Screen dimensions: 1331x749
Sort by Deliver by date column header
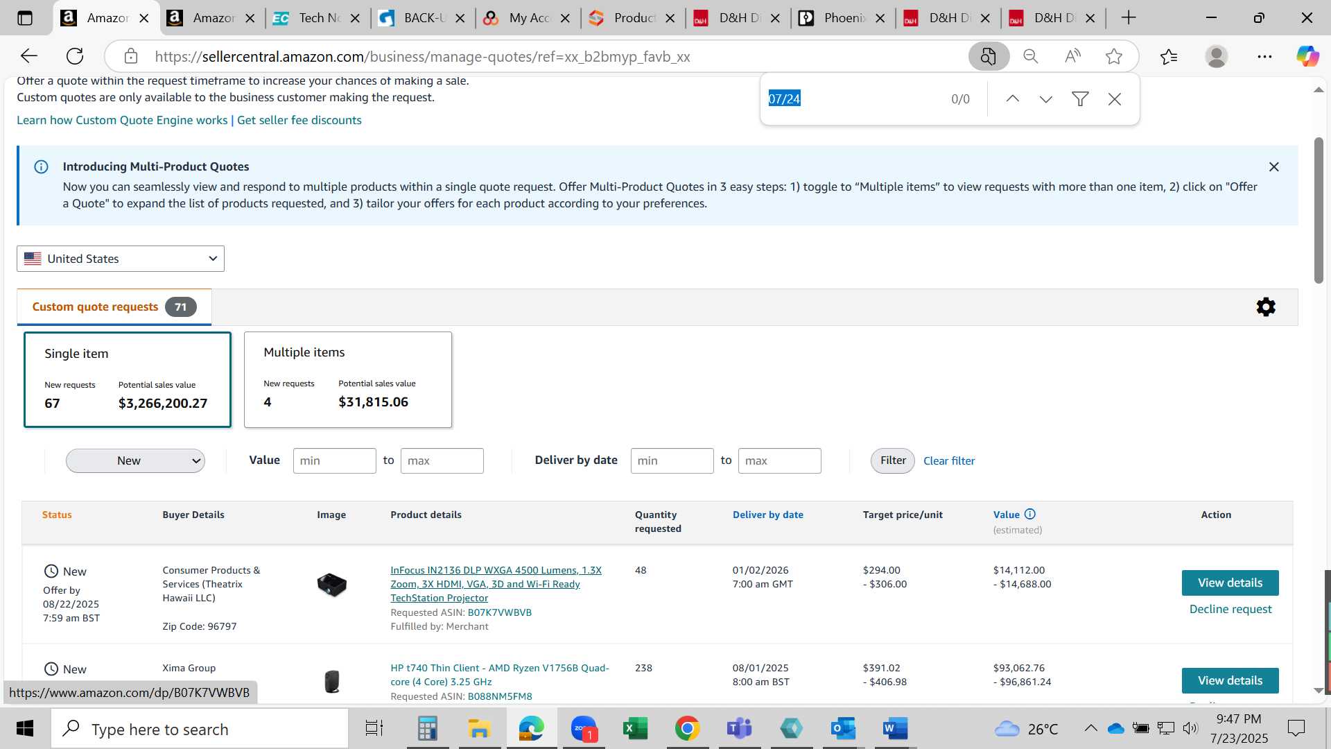click(x=768, y=515)
